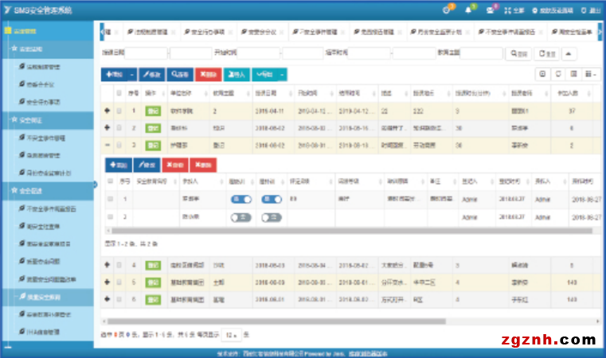Click the red delete button in main toolbar
The image size is (606, 358).
coord(208,74)
